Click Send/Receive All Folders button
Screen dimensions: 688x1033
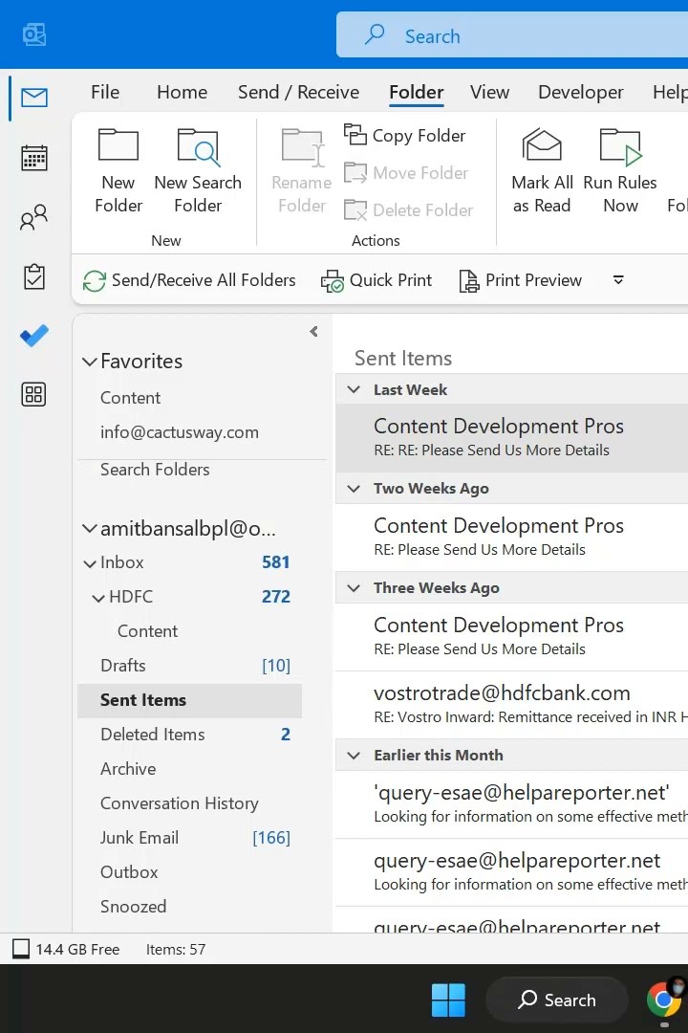click(189, 280)
